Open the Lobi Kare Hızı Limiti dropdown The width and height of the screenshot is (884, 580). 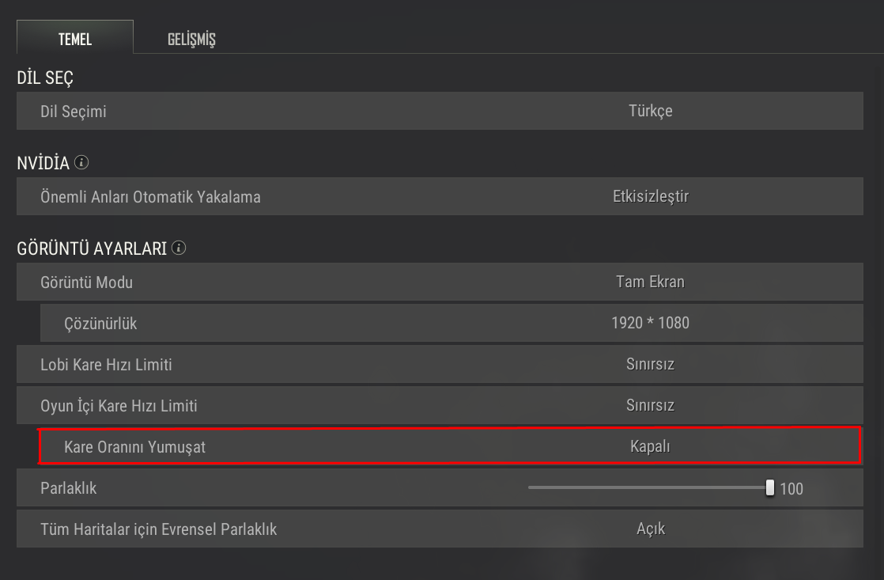click(x=650, y=365)
